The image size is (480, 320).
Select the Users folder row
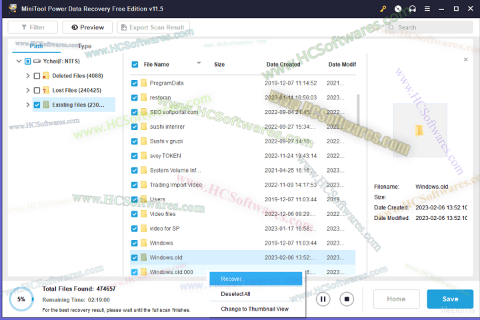point(243,199)
